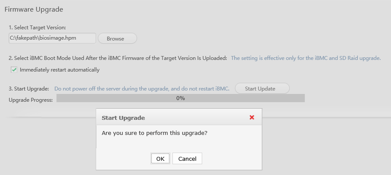Click the 0% upgrade progress bar
Screen dimensions: 391x175
click(x=180, y=98)
